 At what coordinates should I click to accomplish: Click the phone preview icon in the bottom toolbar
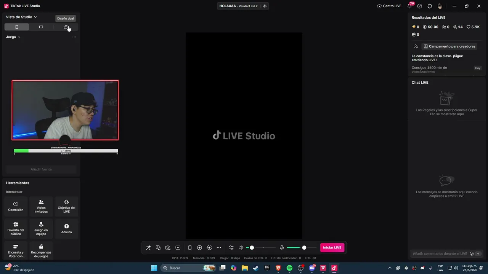click(190, 248)
